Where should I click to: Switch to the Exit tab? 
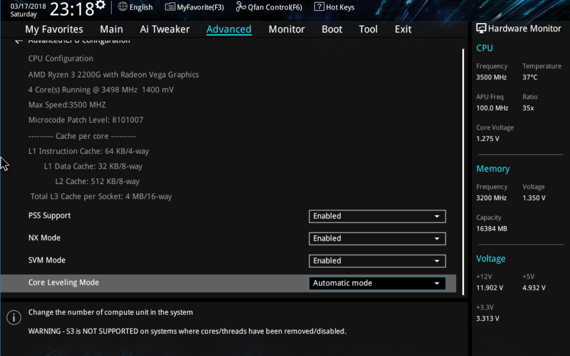click(x=403, y=29)
